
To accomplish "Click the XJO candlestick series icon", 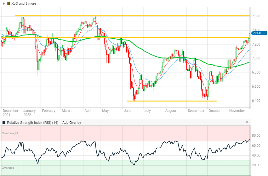I will (8, 3).
